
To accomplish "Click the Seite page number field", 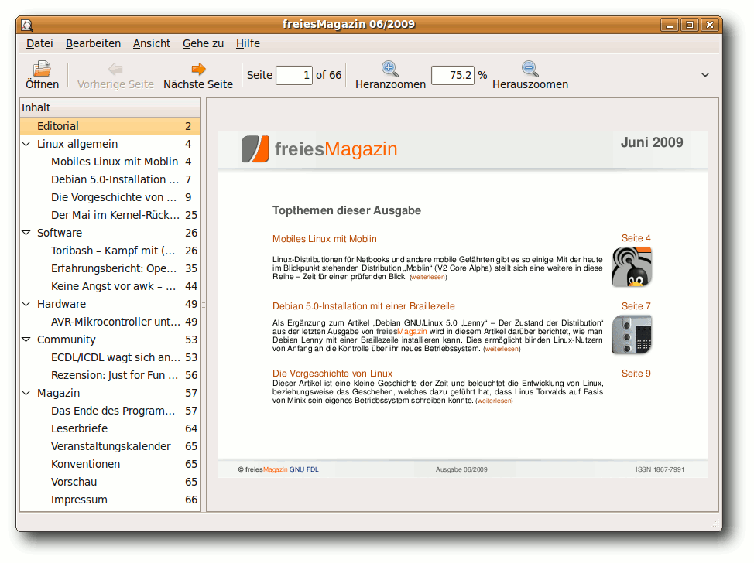I will tap(294, 76).
